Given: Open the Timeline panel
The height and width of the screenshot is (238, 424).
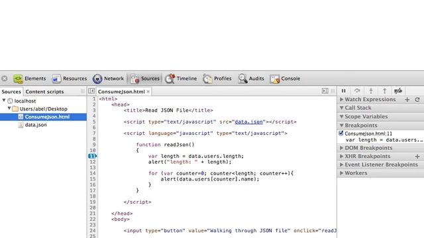Looking at the screenshot, I should (x=181, y=79).
